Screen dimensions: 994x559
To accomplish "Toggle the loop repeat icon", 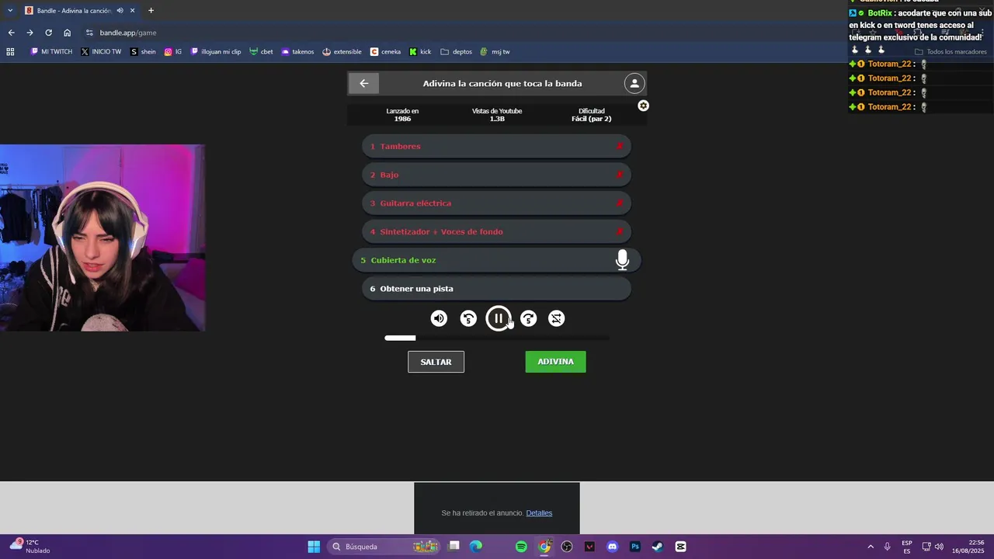I will (x=557, y=318).
